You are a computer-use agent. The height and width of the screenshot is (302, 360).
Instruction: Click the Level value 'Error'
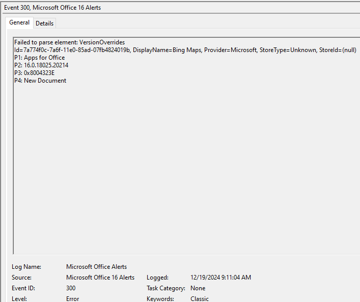(x=72, y=299)
